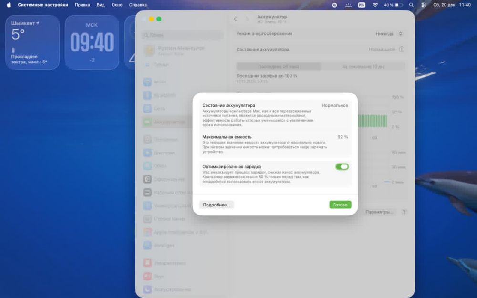Open the Правка menu

(82, 5)
